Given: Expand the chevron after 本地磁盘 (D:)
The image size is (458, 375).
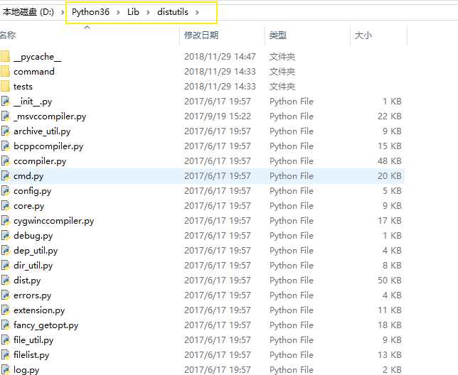Looking at the screenshot, I should (x=63, y=12).
